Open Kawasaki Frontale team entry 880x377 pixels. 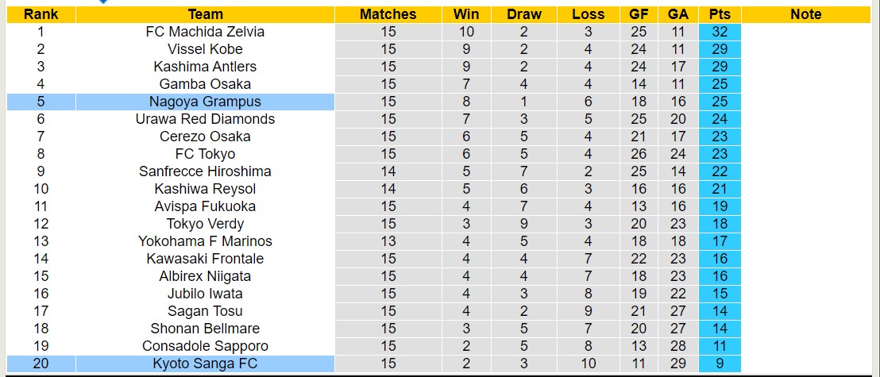pos(205,259)
